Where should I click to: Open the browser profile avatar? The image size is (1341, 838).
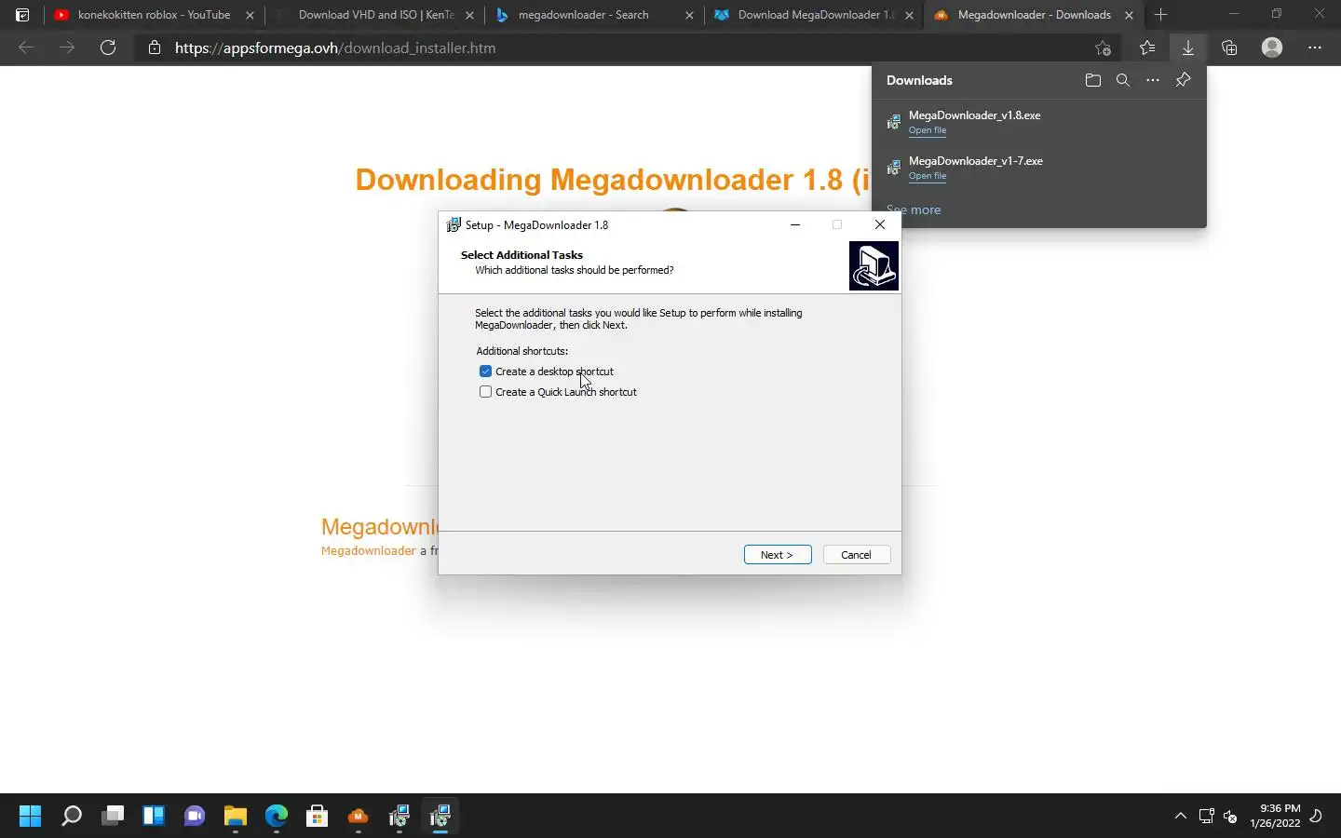click(x=1272, y=47)
